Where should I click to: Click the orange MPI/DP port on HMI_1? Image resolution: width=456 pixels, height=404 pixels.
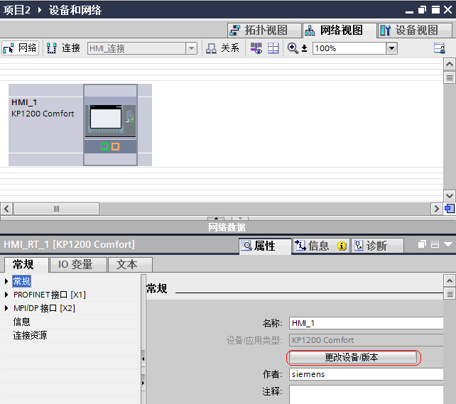click(x=116, y=147)
